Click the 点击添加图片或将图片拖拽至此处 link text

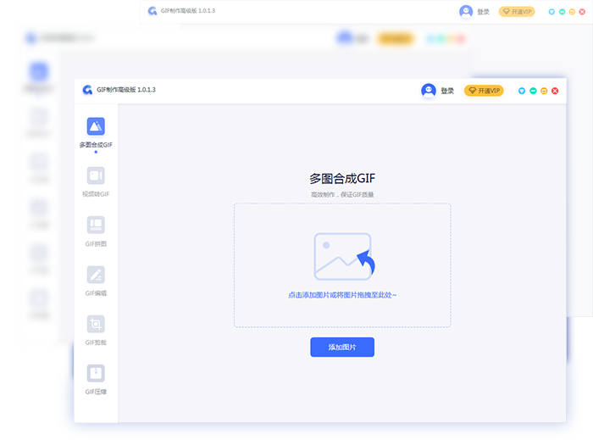click(x=342, y=295)
